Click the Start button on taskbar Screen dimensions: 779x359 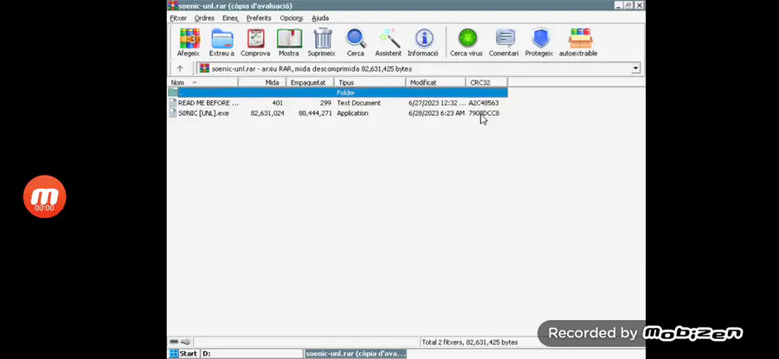click(183, 354)
